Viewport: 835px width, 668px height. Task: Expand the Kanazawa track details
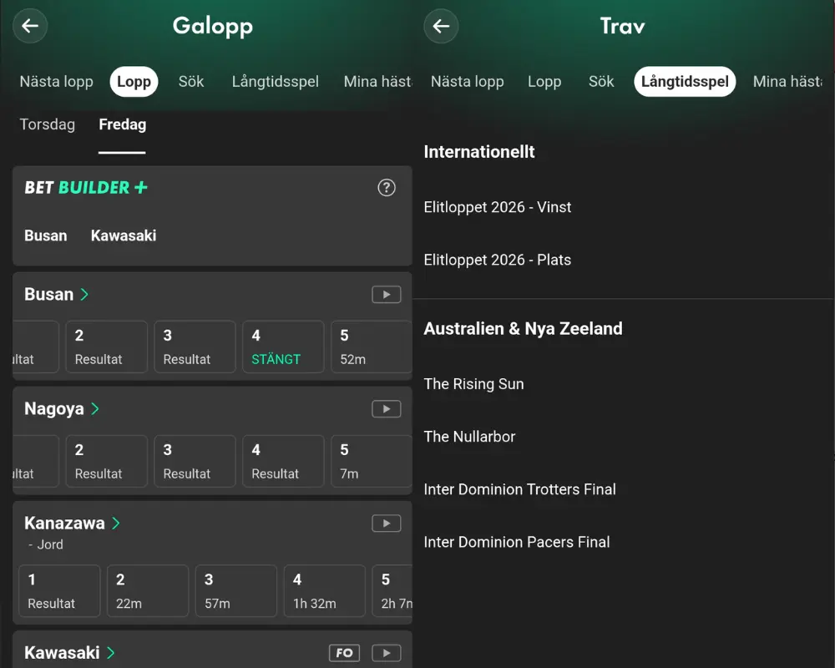click(66, 523)
